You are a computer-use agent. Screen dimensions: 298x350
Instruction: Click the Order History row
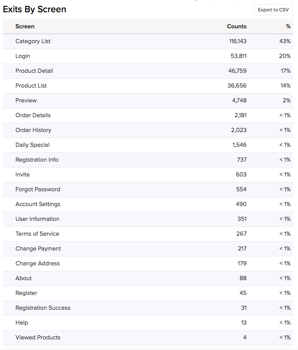coord(33,130)
